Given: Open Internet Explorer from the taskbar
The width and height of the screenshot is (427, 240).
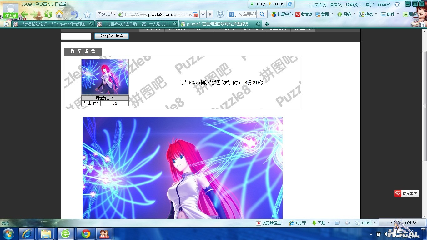Looking at the screenshot, I should [x=27, y=234].
